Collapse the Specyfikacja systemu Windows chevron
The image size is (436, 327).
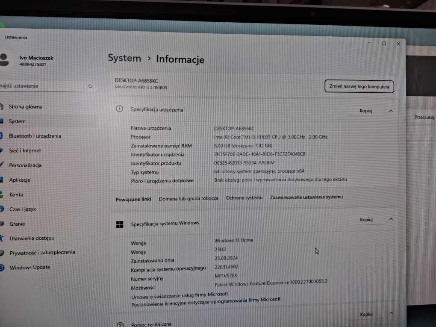click(x=391, y=219)
